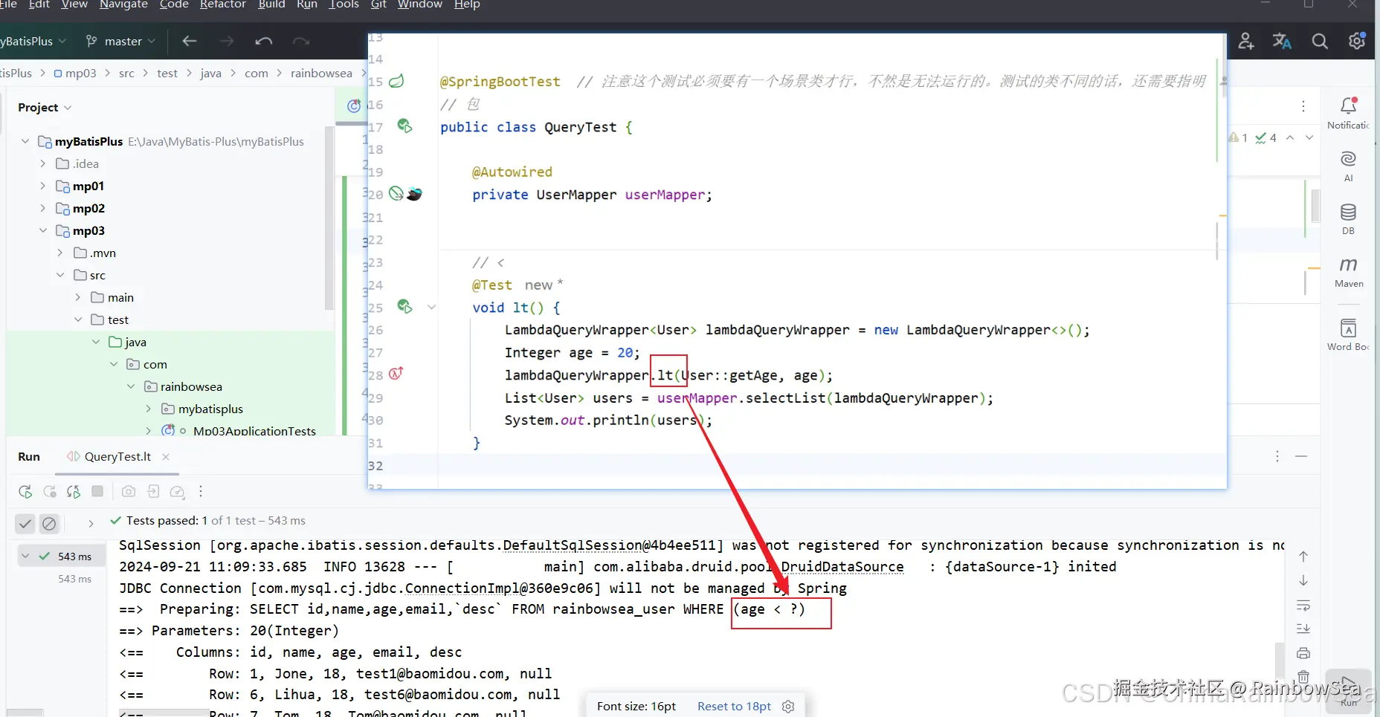Toggle soft-wrap in console output
Image resolution: width=1380 pixels, height=717 pixels.
(x=1303, y=605)
